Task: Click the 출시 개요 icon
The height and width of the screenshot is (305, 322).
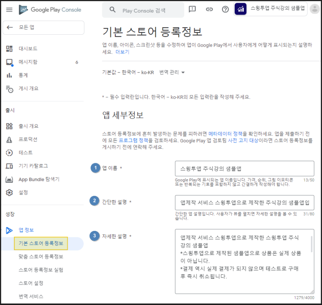Action: (9, 126)
